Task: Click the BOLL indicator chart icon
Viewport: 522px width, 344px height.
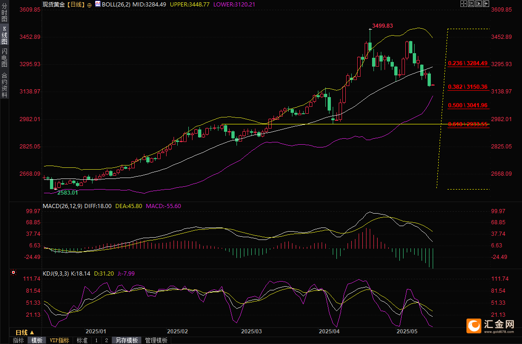Action: (x=98, y=4)
